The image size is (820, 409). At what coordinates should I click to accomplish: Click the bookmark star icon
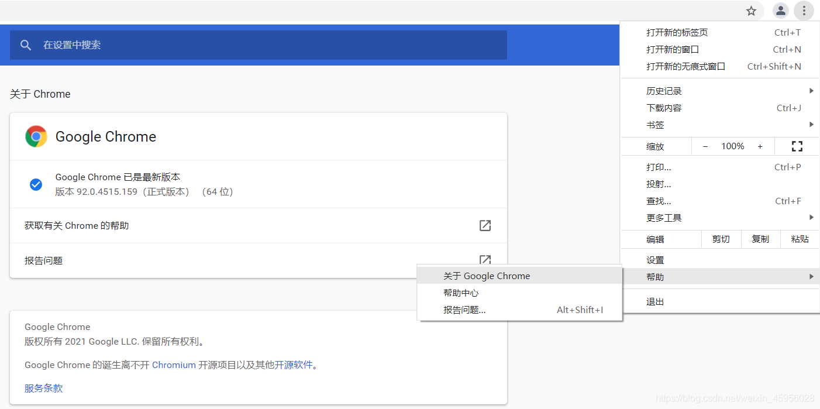752,11
